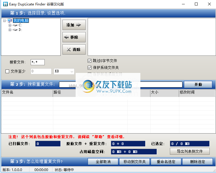Select the 我的电脑 computer icon
This screenshot has height=173, width=216.
pyautogui.click(x=10, y=21)
